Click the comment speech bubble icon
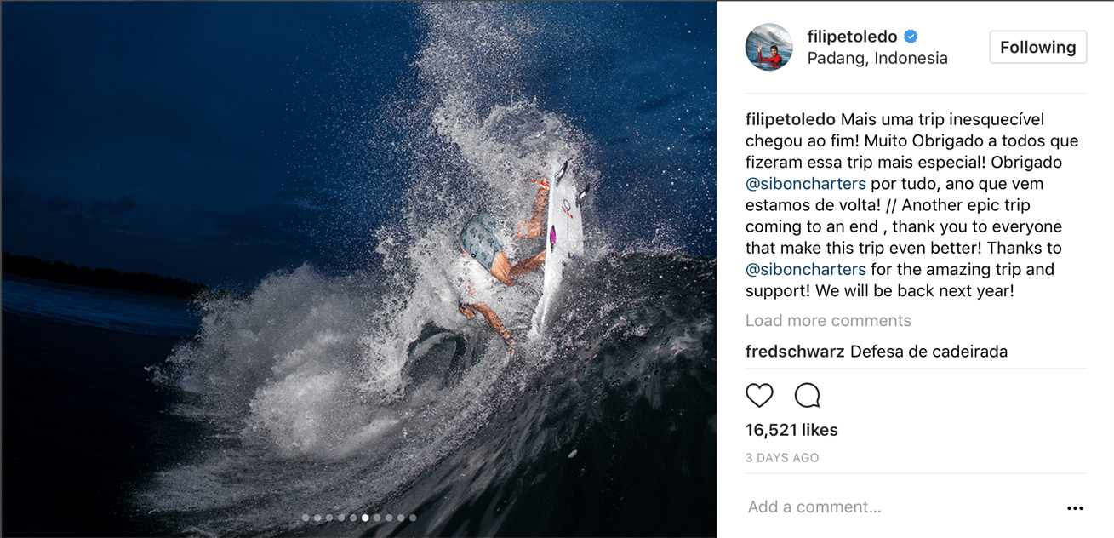Viewport: 1114px width, 538px height. (807, 395)
